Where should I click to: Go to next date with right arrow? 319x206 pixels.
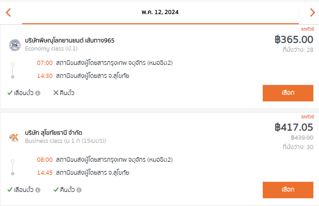[312, 12]
